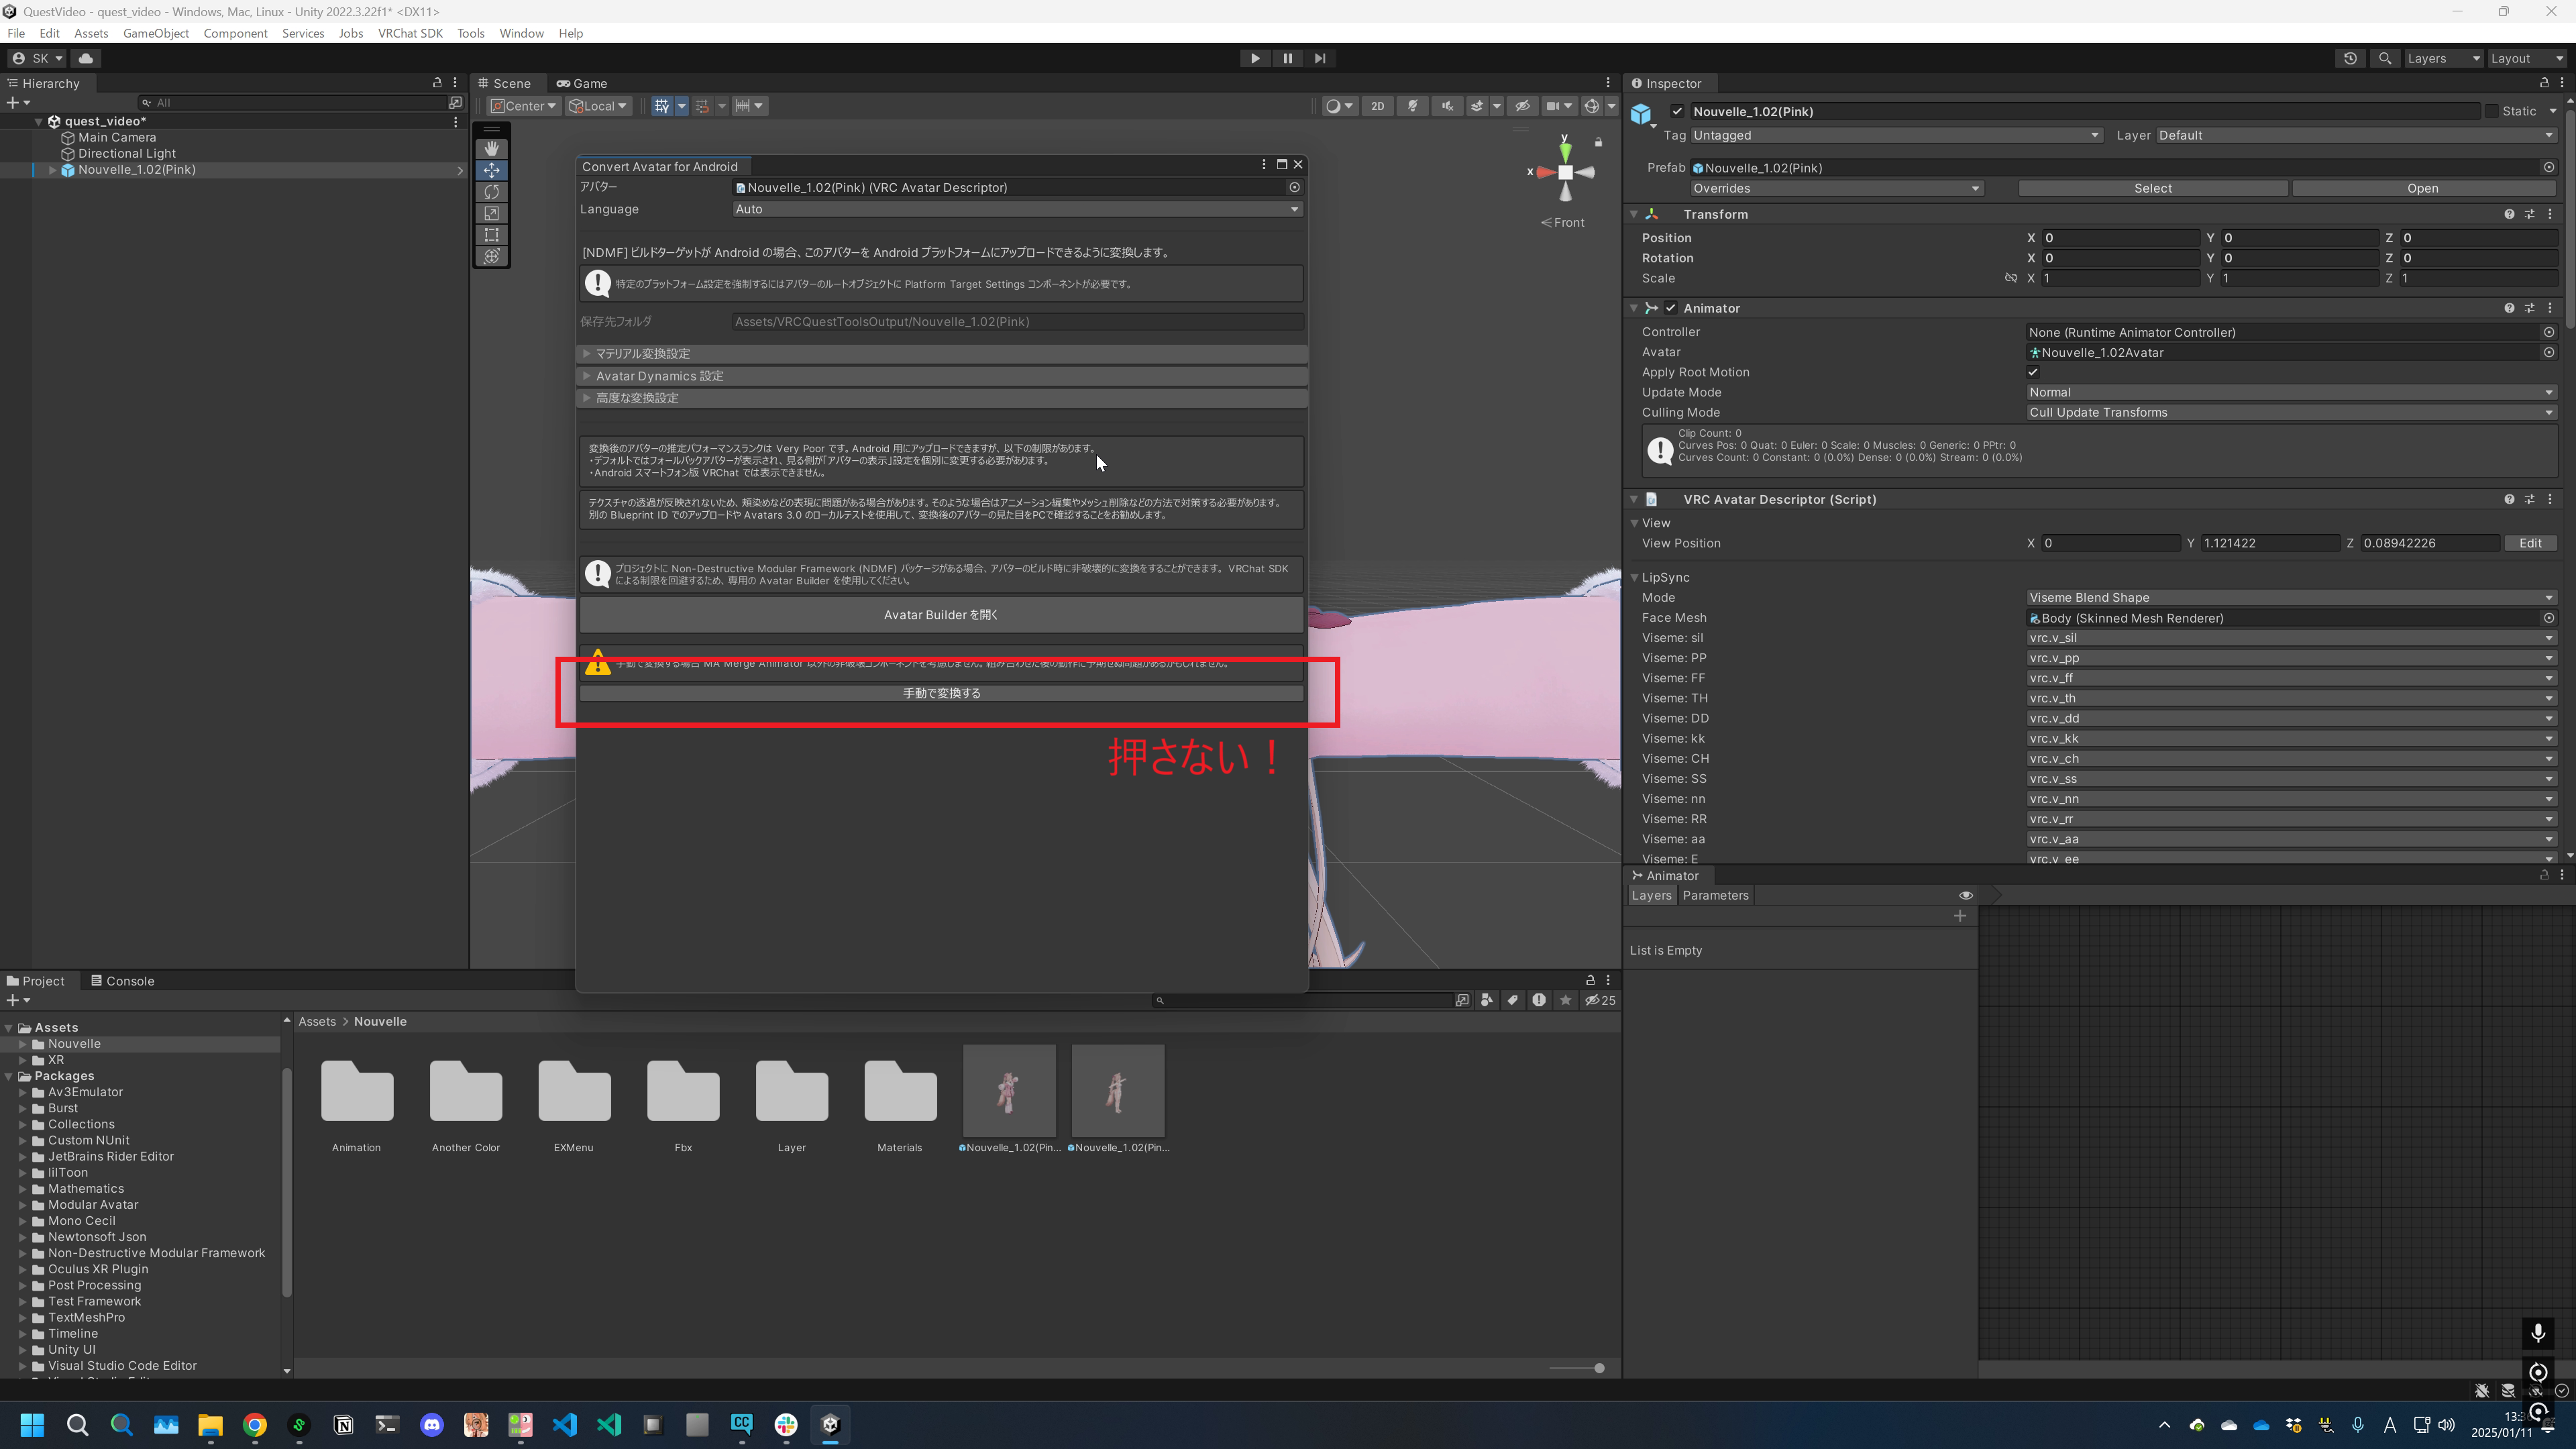Toggle Apply Root Motion checkbox
Image resolution: width=2576 pixels, height=1449 pixels.
(2033, 372)
